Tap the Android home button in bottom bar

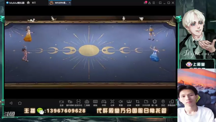(x=20, y=103)
